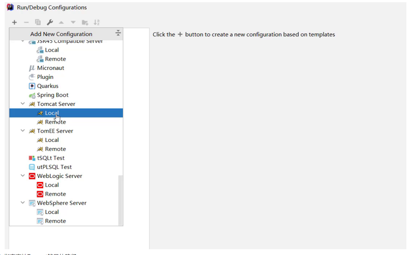
Task: Click the Add New Configuration popup header
Action: 66,34
